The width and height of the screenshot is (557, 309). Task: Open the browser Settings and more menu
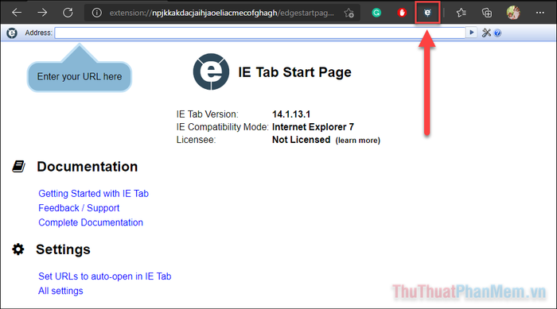540,13
